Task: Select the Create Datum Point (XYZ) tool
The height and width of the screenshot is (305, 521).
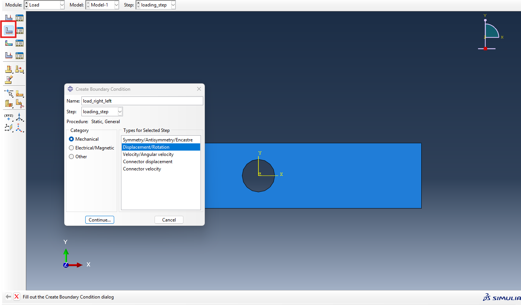Action: point(8,117)
